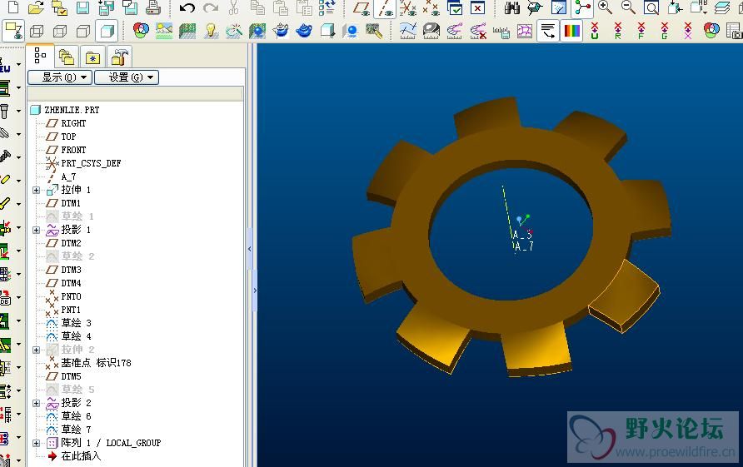
Task: Click the Zoom Out magnifier
Action: pos(628,7)
